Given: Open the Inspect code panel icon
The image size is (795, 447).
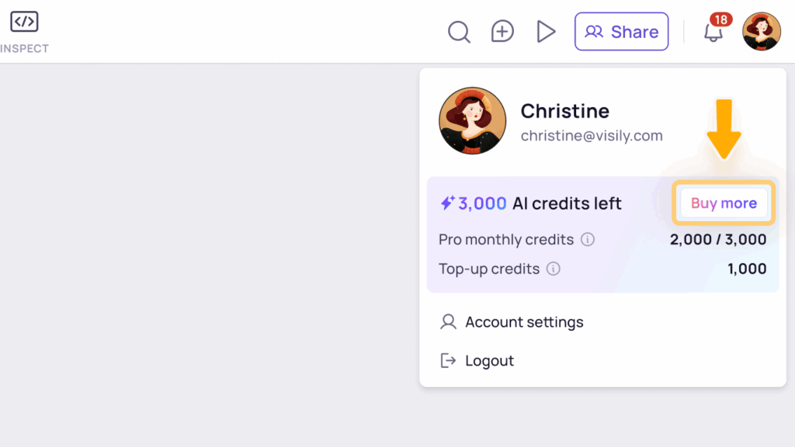Looking at the screenshot, I should click(24, 22).
